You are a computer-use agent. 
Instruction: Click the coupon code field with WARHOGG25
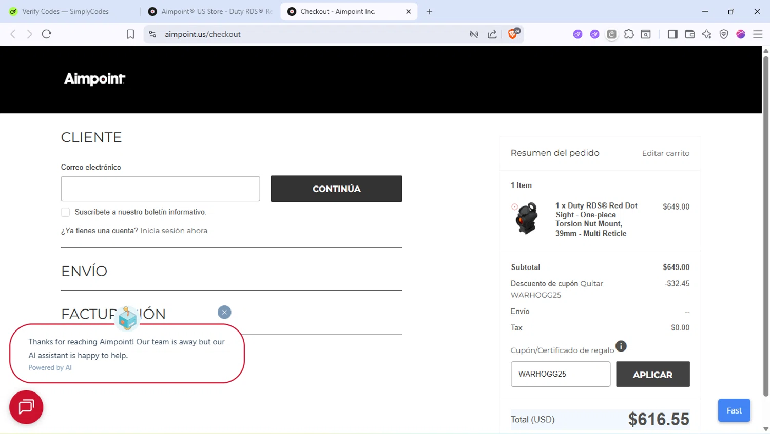coord(561,374)
